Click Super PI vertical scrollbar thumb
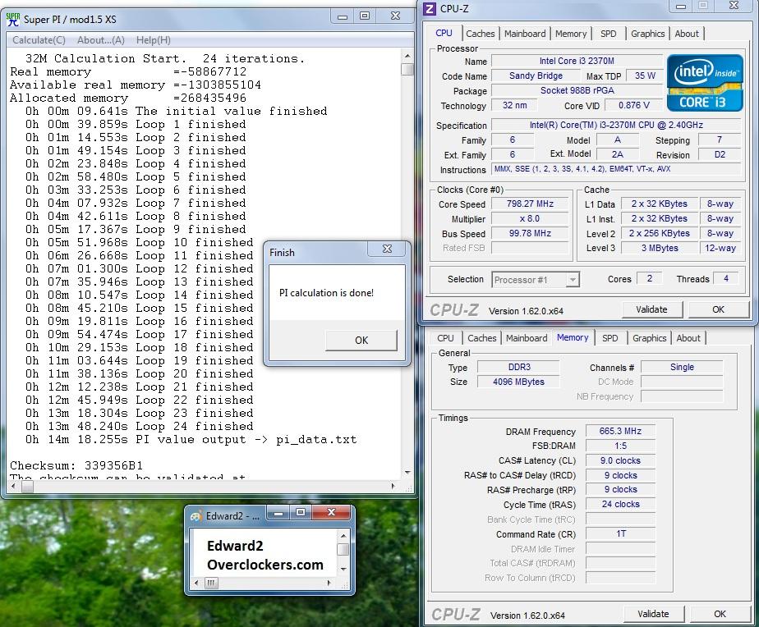 pos(407,69)
